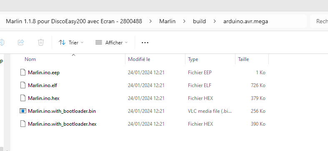
Task: Click the Marlin.ino.hex file icon
Action: [x=23, y=98]
